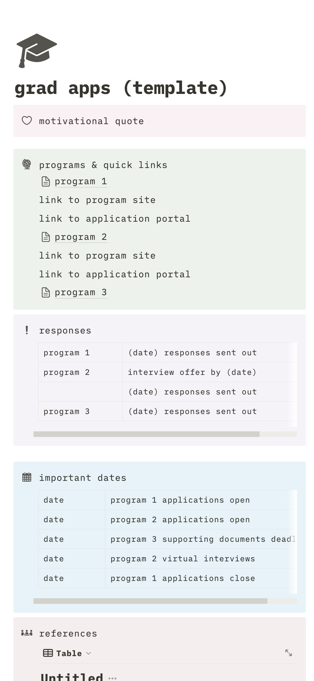Click the globe icon beside programs & quick links

pos(27,164)
